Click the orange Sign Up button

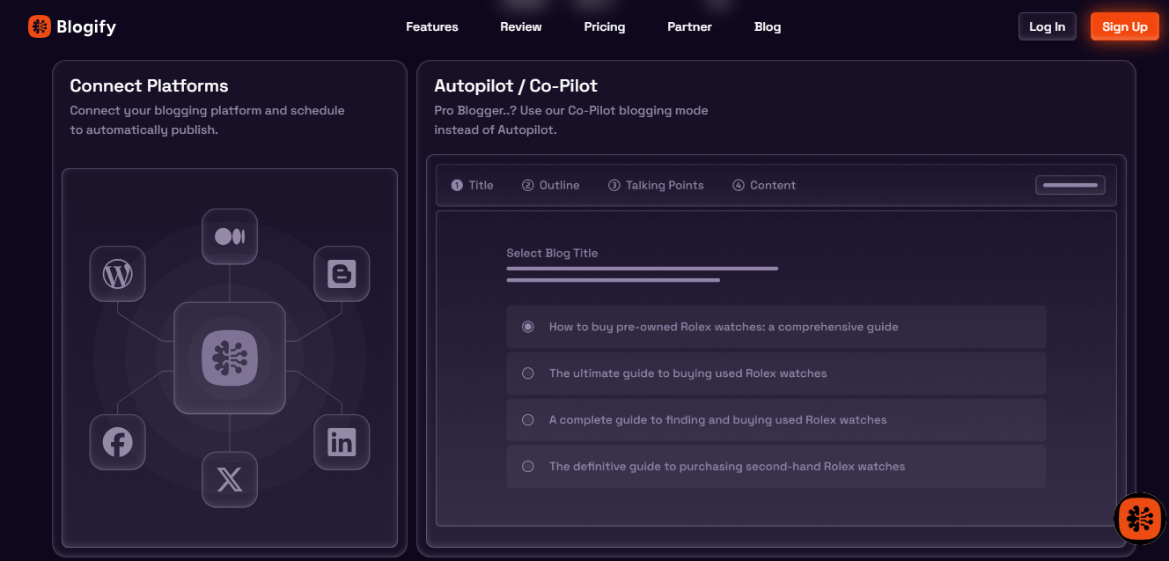1125,26
